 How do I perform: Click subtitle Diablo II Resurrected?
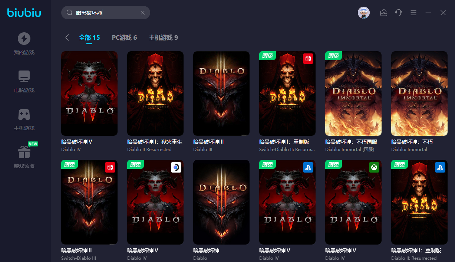pyautogui.click(x=149, y=150)
